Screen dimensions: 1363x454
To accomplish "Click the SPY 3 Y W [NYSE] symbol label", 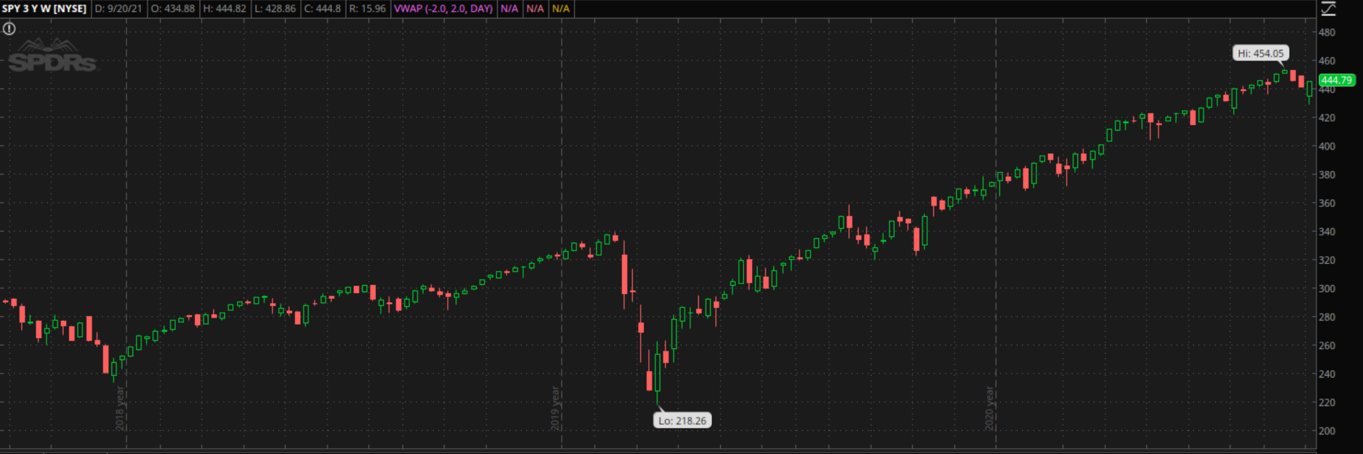I will point(45,9).
